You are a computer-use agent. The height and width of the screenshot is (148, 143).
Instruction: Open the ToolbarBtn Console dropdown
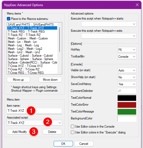pos(127,57)
